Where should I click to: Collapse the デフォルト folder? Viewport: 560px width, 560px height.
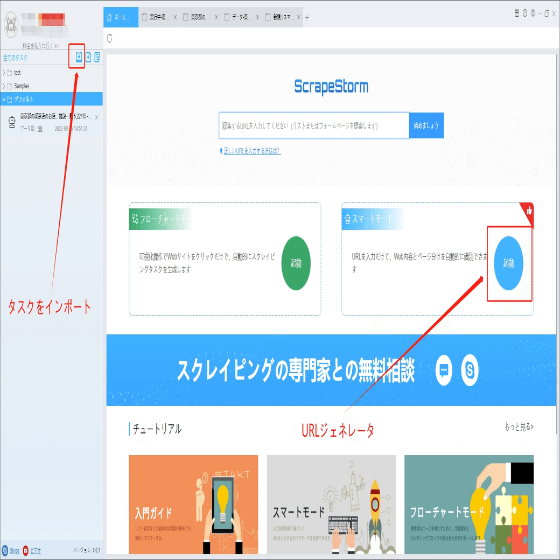coord(4,99)
